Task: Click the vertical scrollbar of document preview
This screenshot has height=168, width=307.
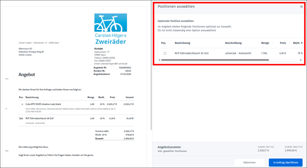Action: (x=151, y=65)
